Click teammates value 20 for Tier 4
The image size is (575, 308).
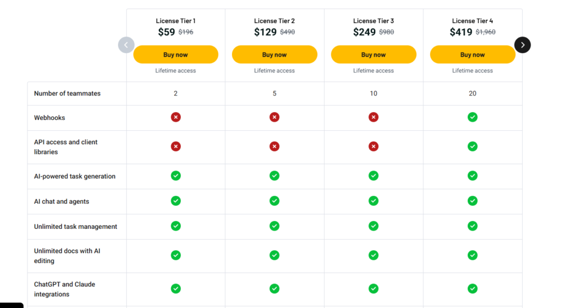(472, 93)
